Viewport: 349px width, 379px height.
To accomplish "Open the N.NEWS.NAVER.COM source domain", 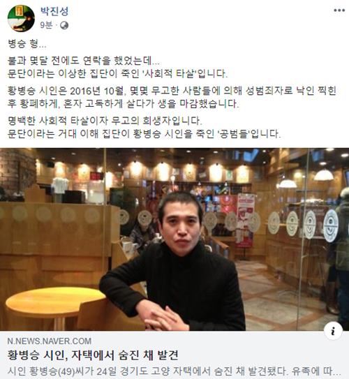I will pyautogui.click(x=50, y=341).
